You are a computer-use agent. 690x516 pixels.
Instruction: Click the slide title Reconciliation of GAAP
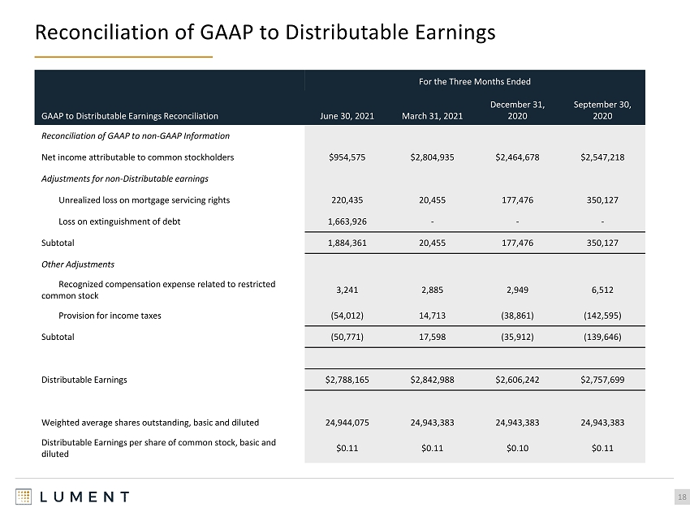pos(265,32)
